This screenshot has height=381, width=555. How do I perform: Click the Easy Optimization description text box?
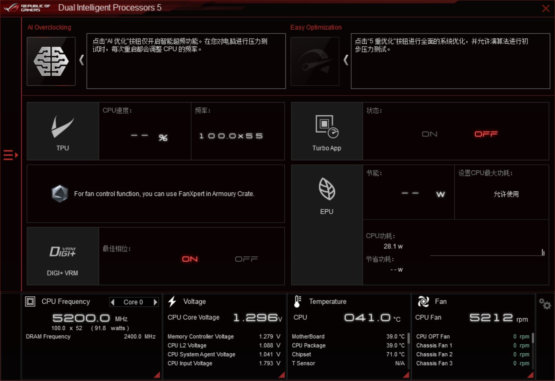pyautogui.click(x=450, y=61)
